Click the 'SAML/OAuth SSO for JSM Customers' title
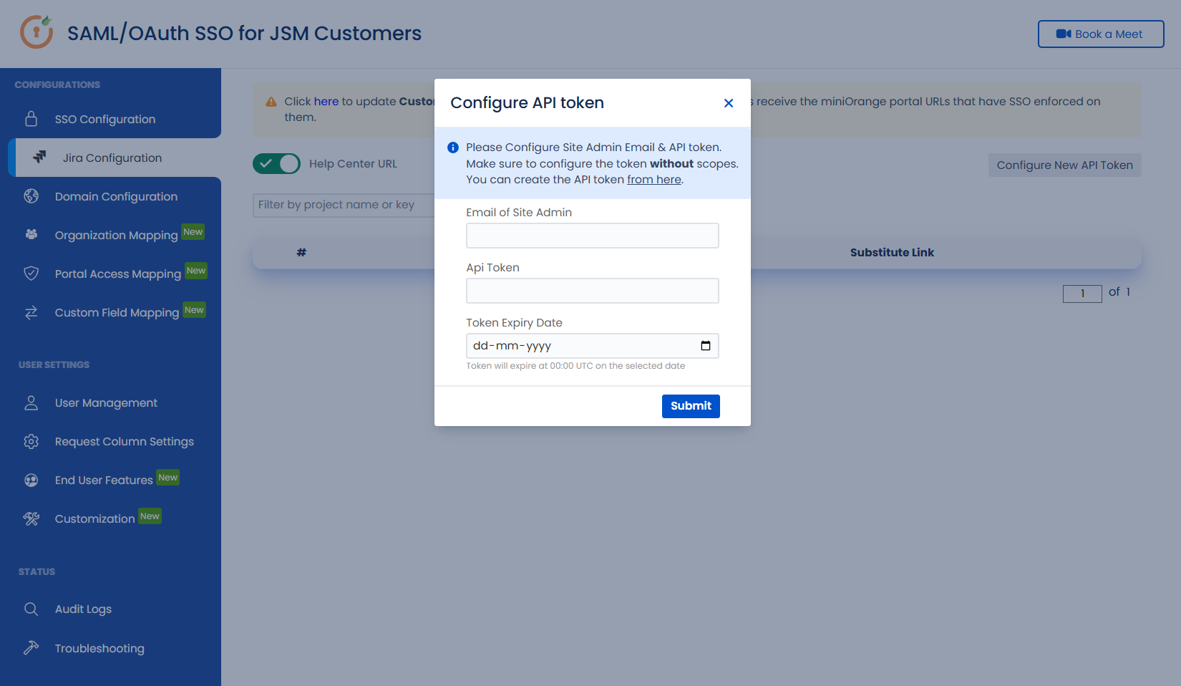This screenshot has width=1181, height=686. pyautogui.click(x=244, y=33)
